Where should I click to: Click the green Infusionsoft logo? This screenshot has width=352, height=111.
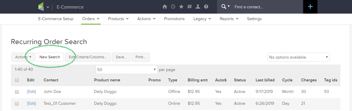click(41, 7)
